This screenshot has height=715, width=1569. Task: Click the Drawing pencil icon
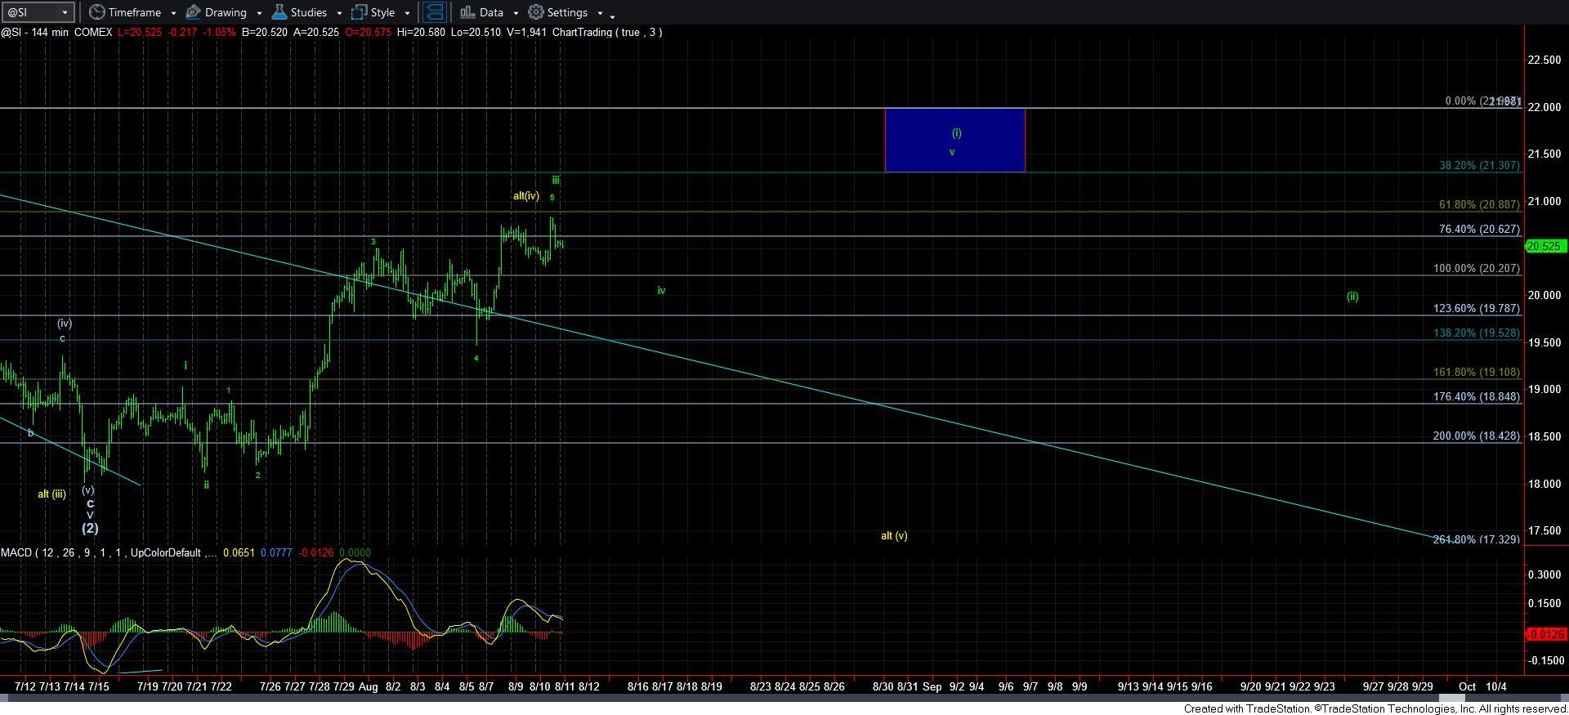[x=194, y=12]
